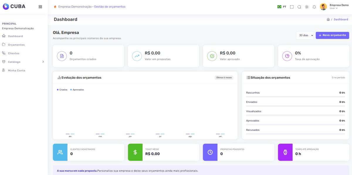Click the Taxa de aprovação pie icon
352x175 pixels.
coord(287,56)
